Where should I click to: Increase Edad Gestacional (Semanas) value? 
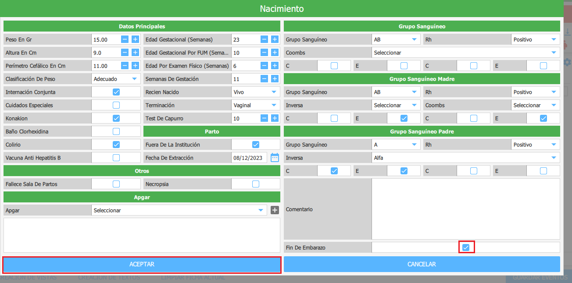tap(275, 39)
